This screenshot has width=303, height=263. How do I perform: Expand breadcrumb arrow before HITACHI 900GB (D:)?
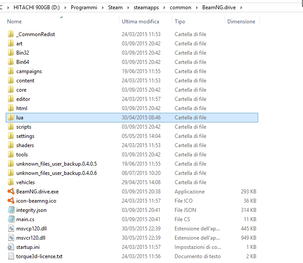pos(8,8)
